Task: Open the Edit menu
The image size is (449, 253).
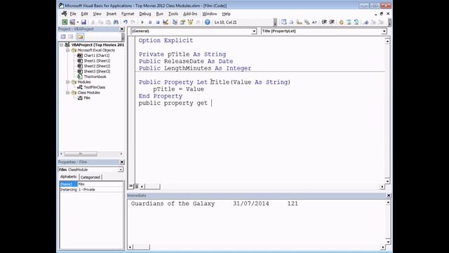Action: coord(84,14)
